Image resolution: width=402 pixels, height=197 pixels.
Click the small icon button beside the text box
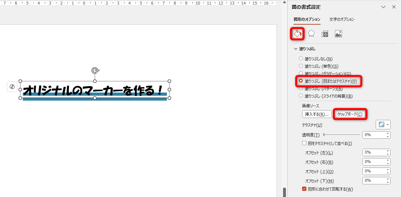pos(12,87)
